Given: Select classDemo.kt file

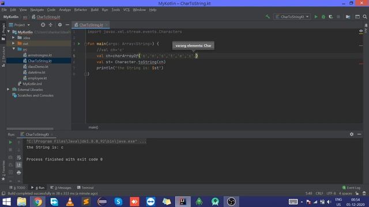Looking at the screenshot, I should coord(38,67).
